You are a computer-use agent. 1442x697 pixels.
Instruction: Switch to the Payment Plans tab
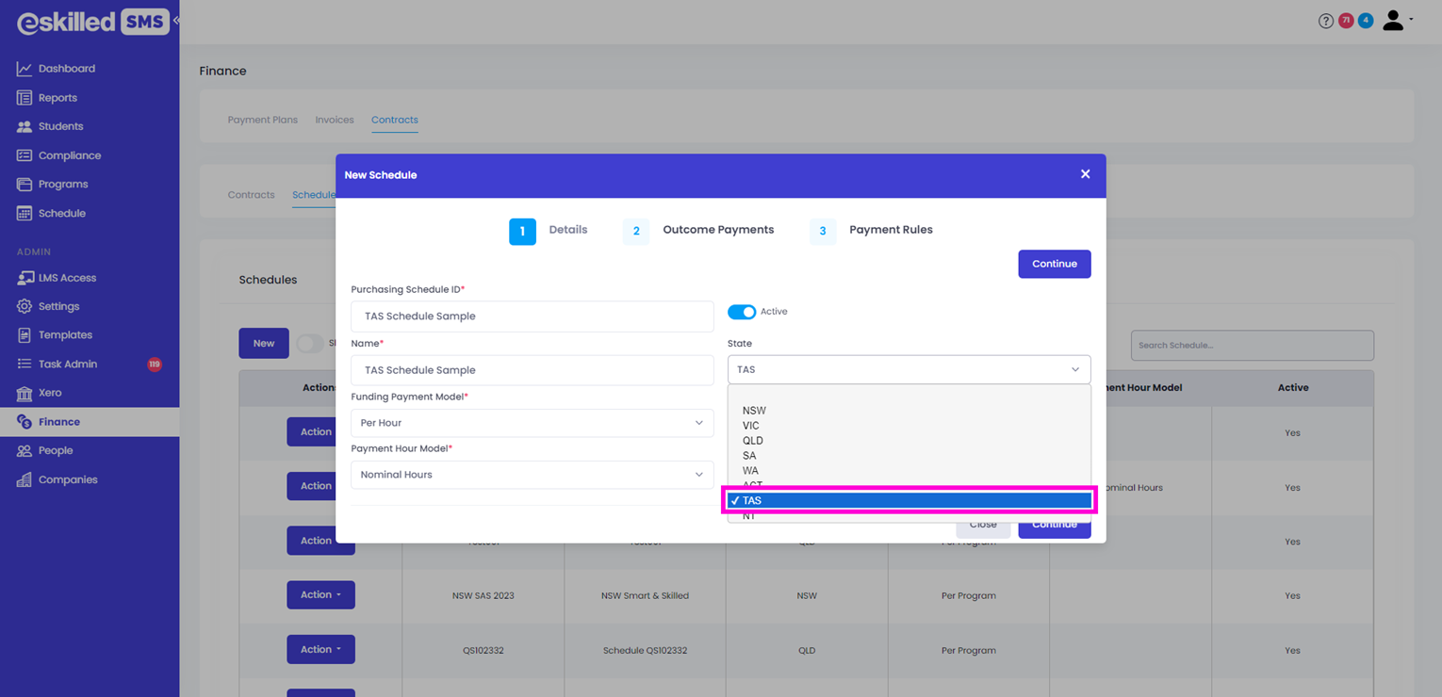click(263, 120)
